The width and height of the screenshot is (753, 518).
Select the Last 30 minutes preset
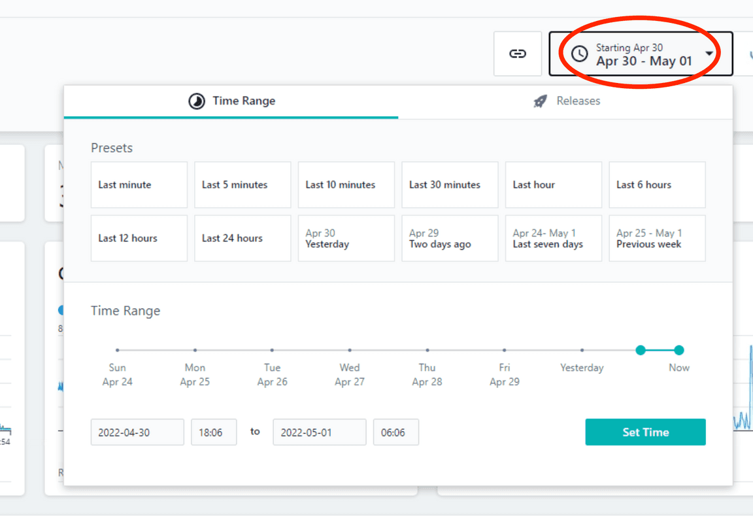[x=449, y=185]
